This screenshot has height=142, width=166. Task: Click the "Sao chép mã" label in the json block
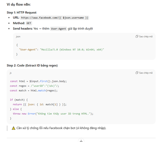point(146,36)
